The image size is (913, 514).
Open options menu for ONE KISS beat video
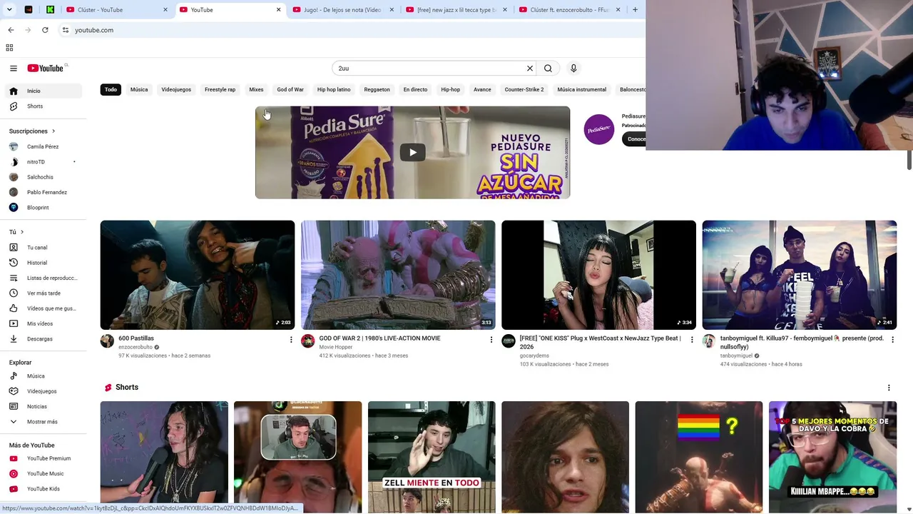point(691,340)
